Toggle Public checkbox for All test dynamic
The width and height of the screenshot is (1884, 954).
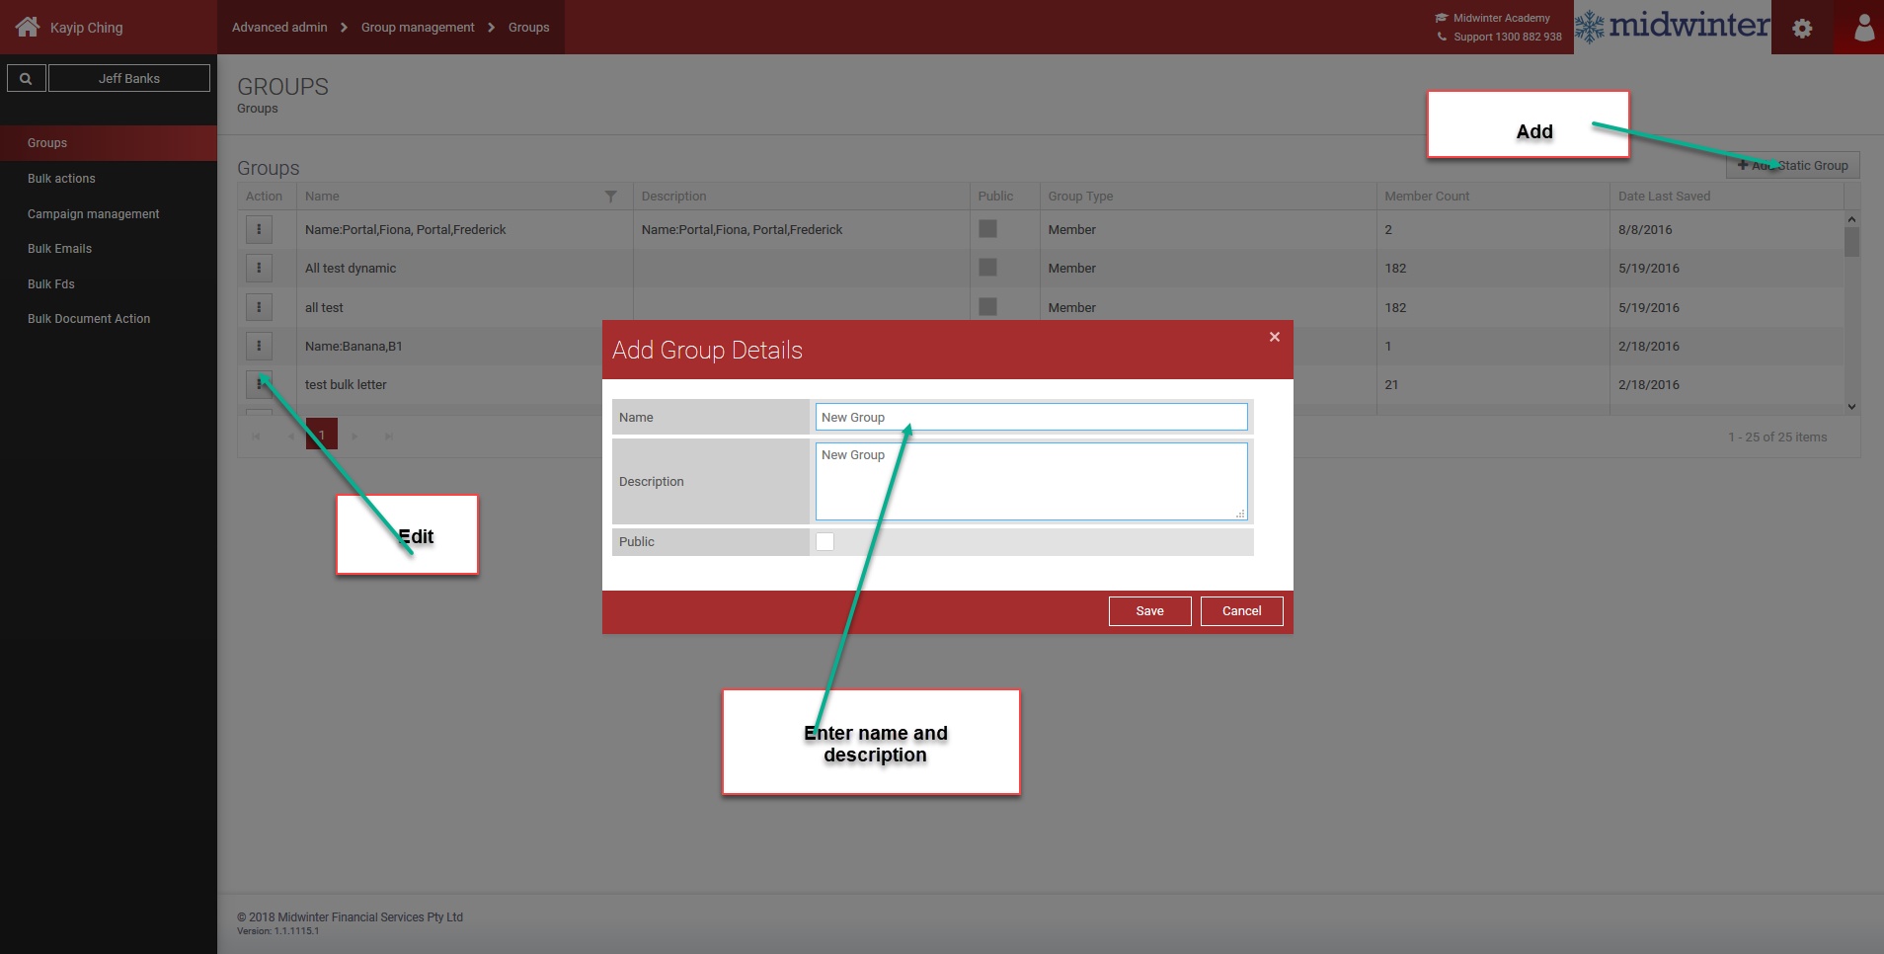987,268
